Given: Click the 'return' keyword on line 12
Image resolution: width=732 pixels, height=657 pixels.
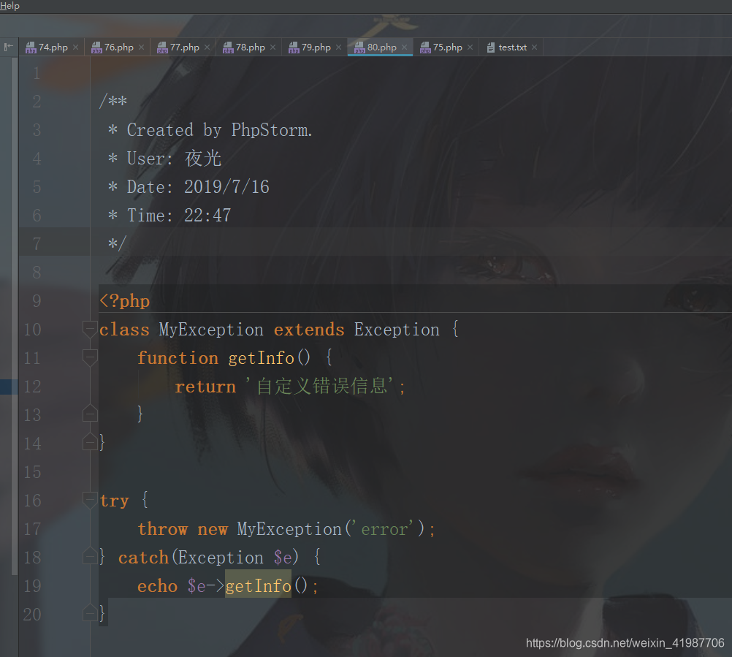Looking at the screenshot, I should pos(205,387).
